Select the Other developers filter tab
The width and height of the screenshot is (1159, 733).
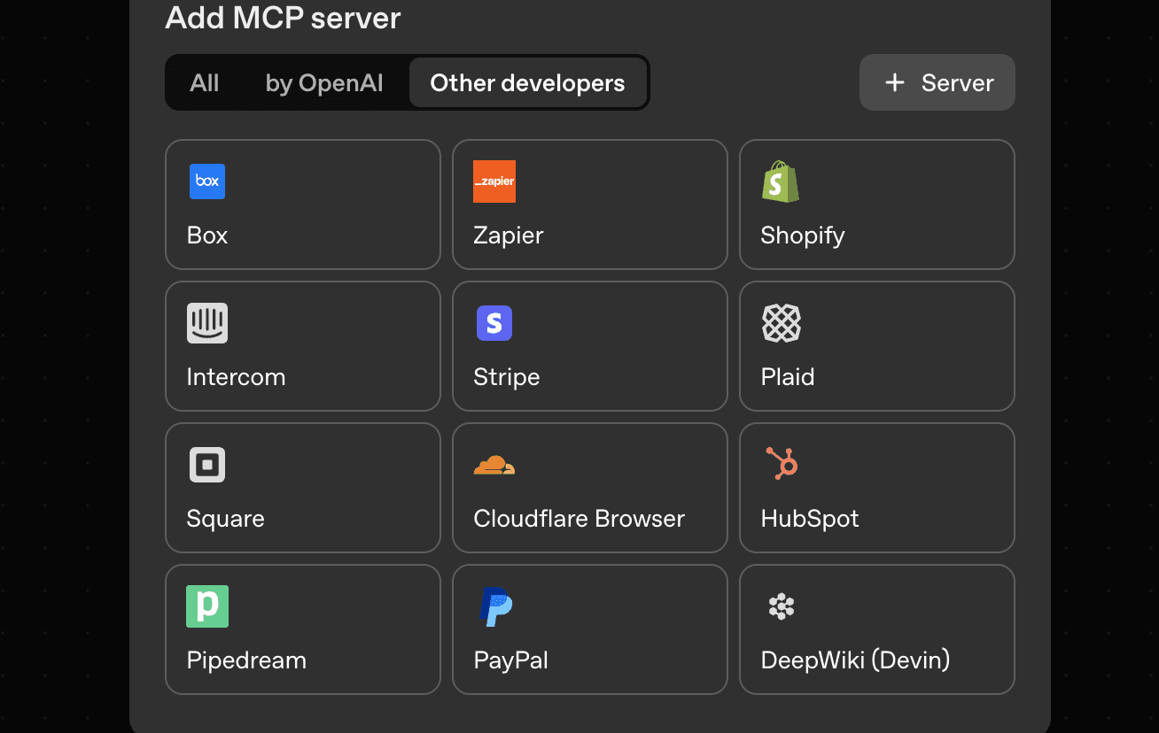pos(526,82)
